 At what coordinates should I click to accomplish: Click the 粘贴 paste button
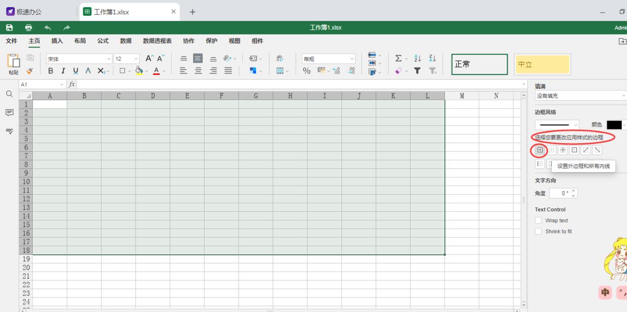click(13, 65)
